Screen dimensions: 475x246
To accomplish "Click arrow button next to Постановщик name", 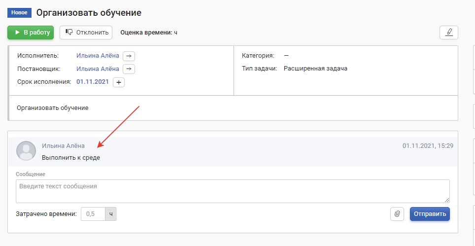I will (129, 69).
